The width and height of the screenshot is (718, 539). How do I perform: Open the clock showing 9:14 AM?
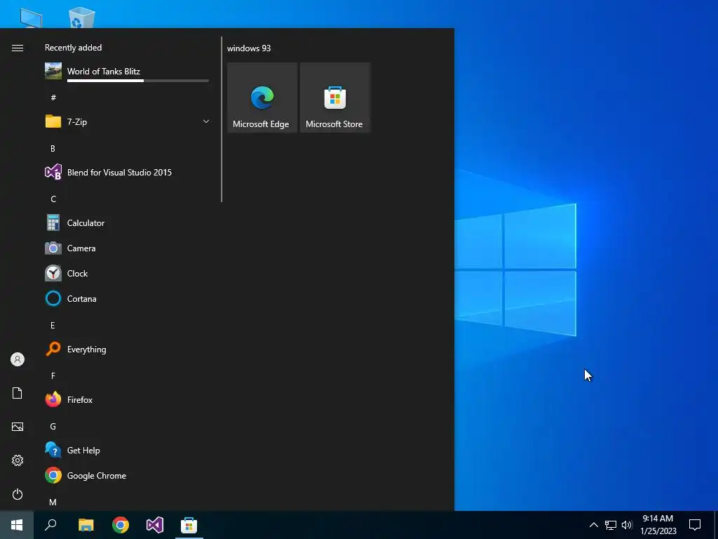658,525
